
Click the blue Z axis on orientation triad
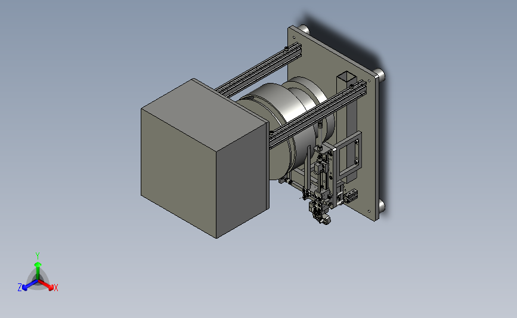coord(30,285)
